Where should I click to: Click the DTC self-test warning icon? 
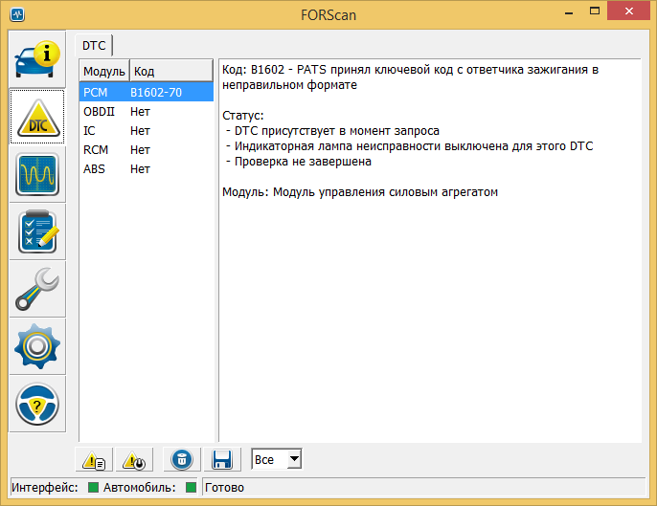134,459
